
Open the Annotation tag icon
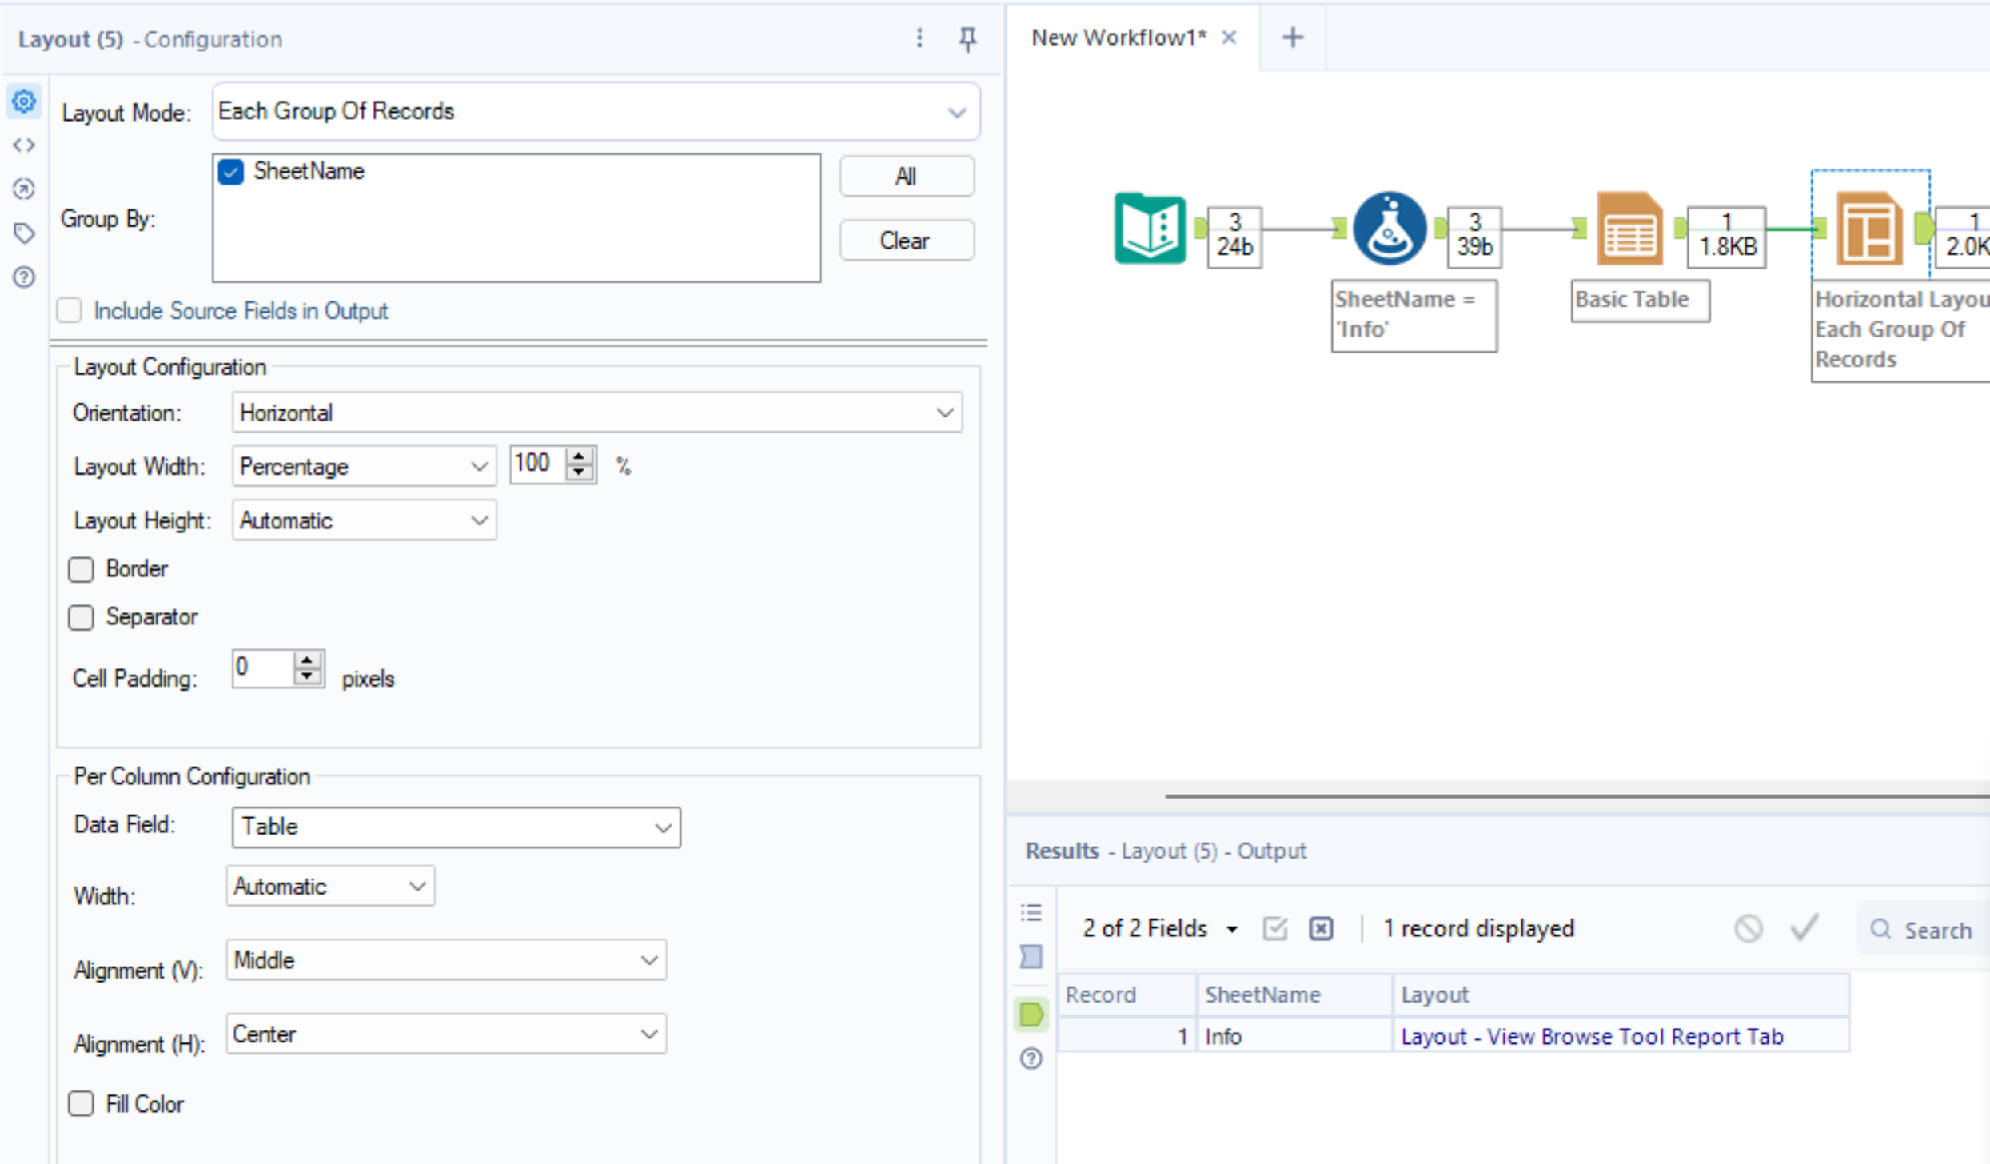[24, 233]
